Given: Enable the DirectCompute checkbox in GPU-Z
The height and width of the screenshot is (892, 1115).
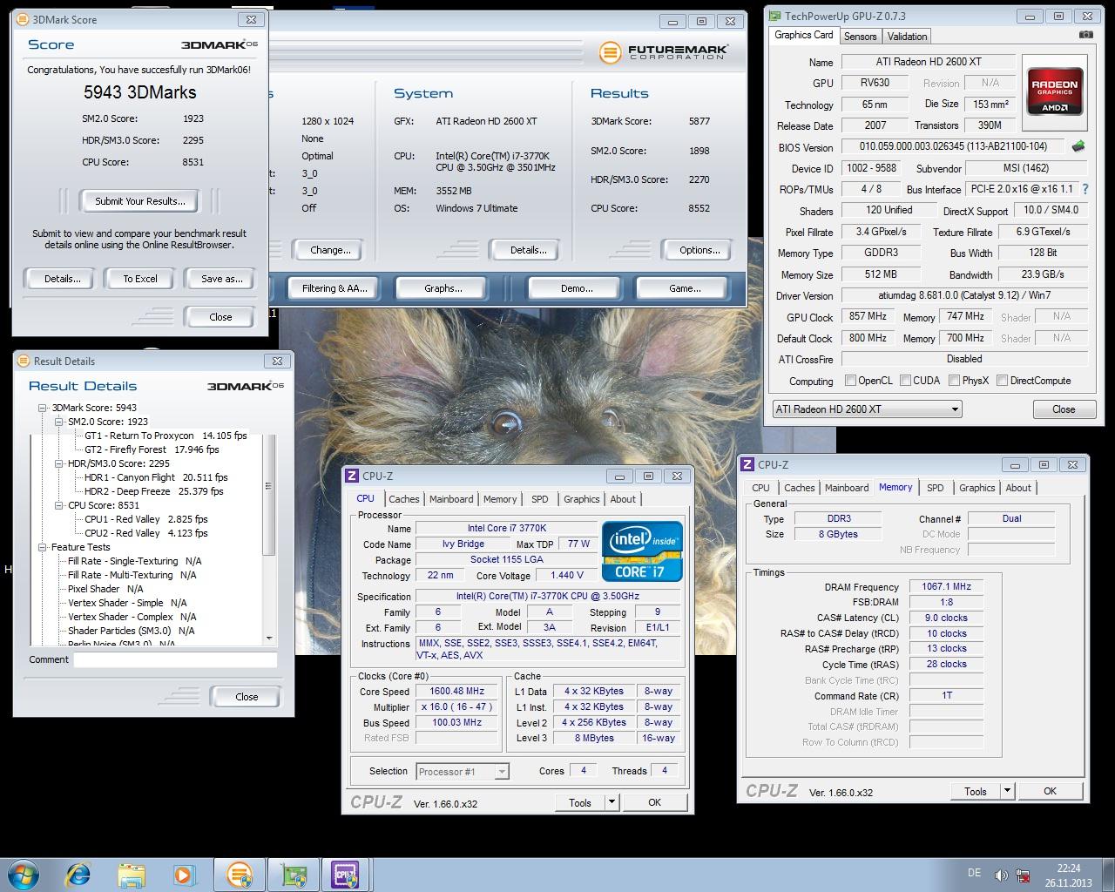Looking at the screenshot, I should (1002, 381).
